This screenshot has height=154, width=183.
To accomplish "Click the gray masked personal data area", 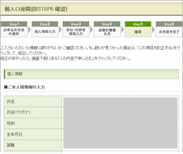I will click(120, 123).
